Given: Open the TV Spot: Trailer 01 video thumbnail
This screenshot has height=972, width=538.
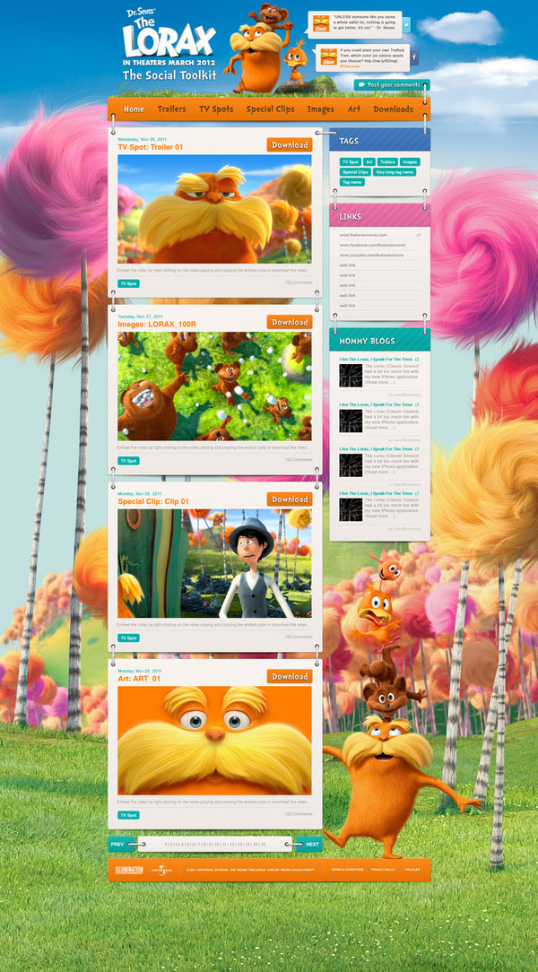Looking at the screenshot, I should (214, 209).
